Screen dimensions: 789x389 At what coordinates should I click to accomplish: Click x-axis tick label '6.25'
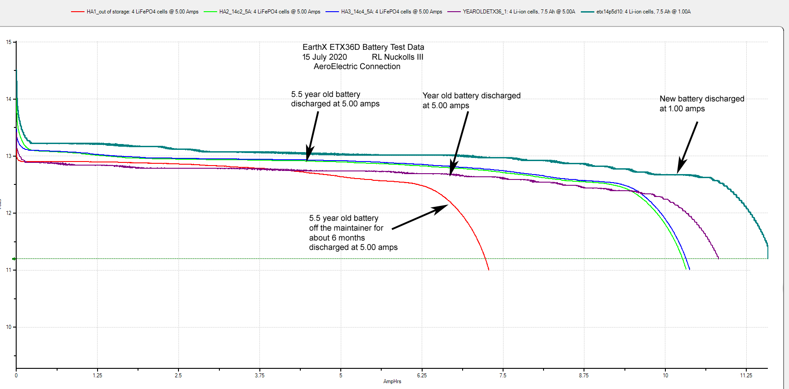click(422, 376)
